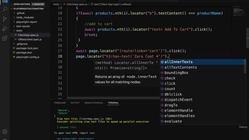Click the productName variable on line 20
The height and width of the screenshot is (140, 249).
[209, 13]
